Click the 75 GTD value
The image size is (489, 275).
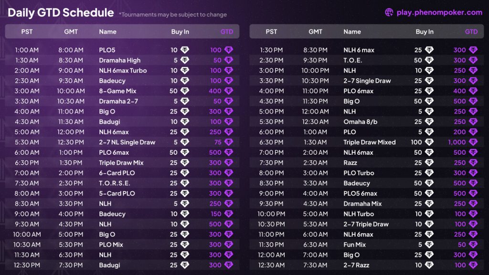(217, 142)
